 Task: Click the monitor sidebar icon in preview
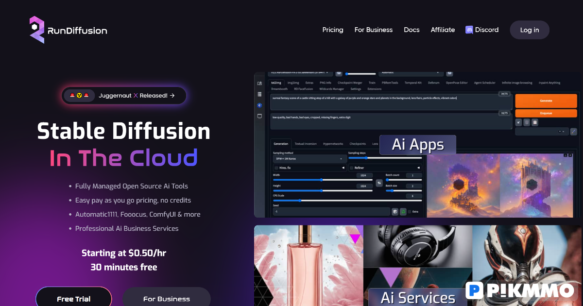(259, 116)
